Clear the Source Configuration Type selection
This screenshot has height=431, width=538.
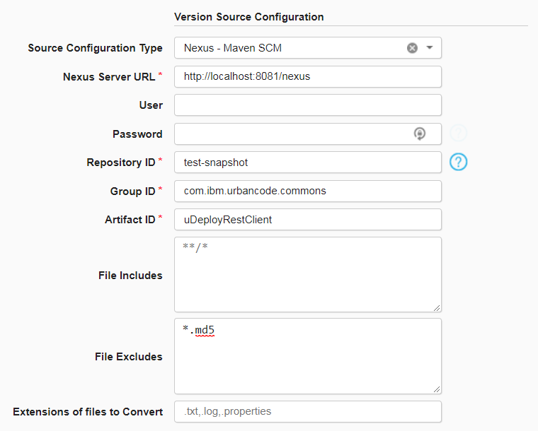pos(412,48)
